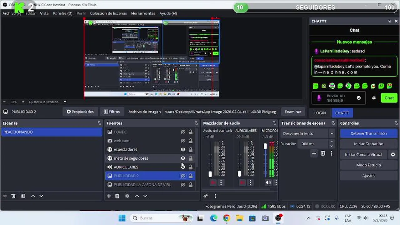Open Audio del escritorio options dots

pyautogui.click(x=221, y=182)
